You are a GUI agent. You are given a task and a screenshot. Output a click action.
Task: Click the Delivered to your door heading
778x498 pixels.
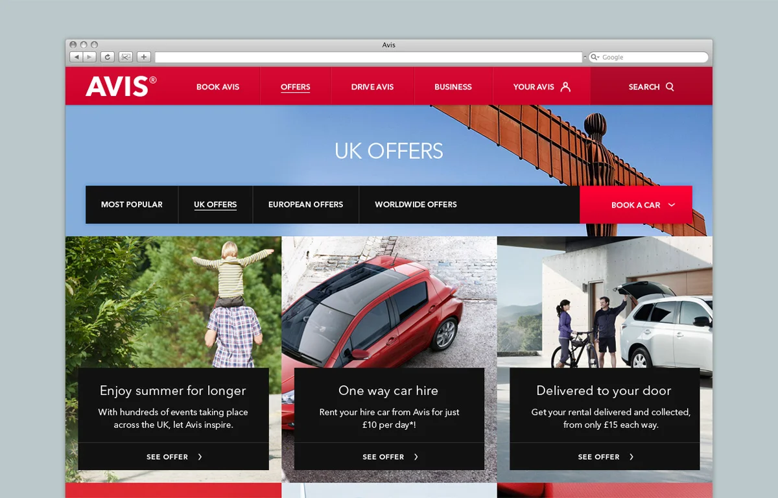604,390
